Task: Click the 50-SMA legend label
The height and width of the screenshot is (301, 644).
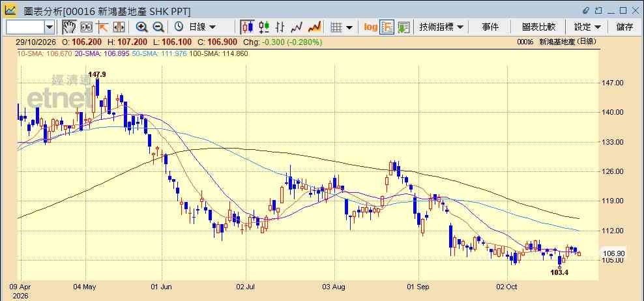Action: 159,53
